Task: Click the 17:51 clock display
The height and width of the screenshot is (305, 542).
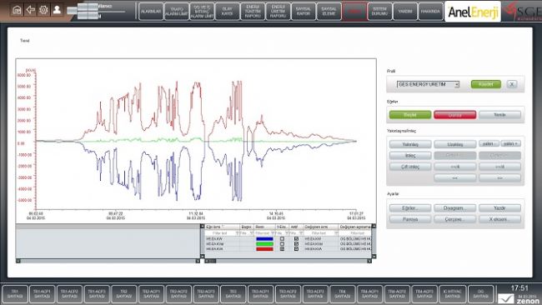Action: click(519, 288)
